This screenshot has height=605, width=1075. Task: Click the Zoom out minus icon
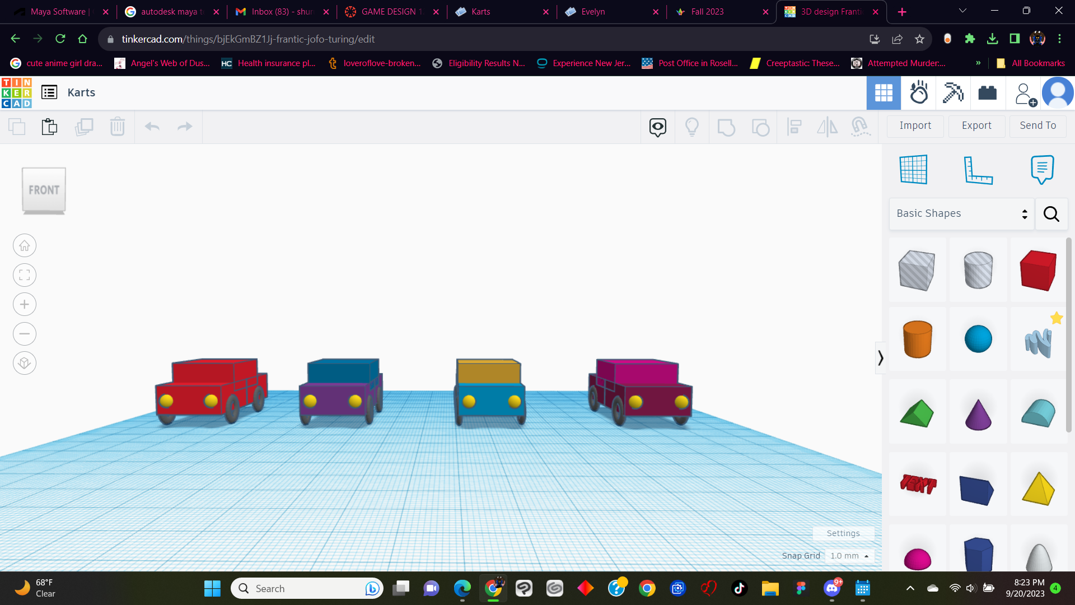[x=25, y=334]
